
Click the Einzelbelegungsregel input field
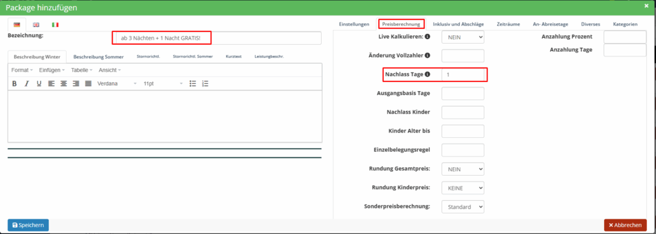coord(463,150)
